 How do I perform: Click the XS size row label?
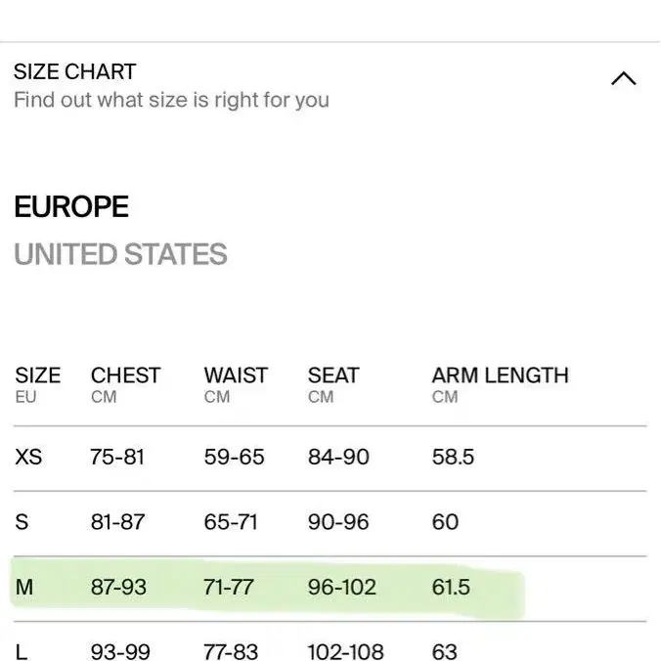(x=28, y=457)
